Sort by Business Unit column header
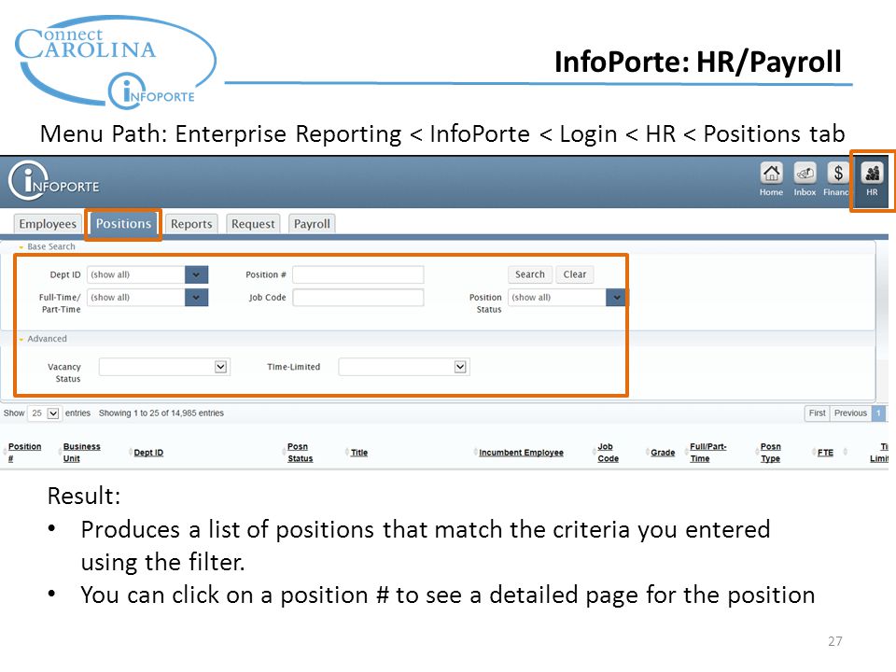896x672 pixels. 81,453
